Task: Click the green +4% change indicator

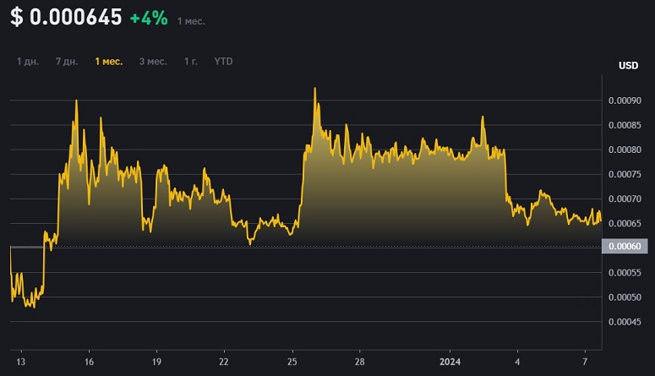Action: (148, 18)
